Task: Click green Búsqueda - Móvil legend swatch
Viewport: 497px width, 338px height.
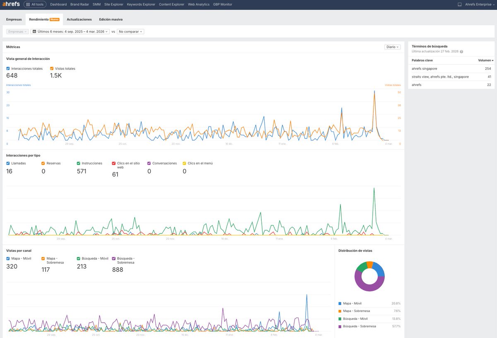Action: (340, 319)
